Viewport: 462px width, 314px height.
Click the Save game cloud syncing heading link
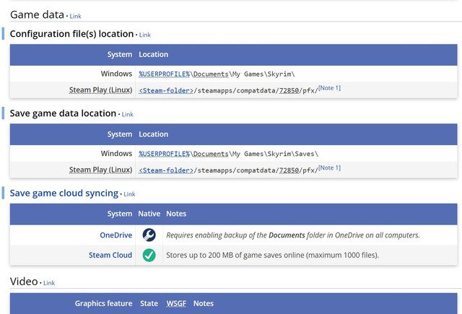pos(64,193)
